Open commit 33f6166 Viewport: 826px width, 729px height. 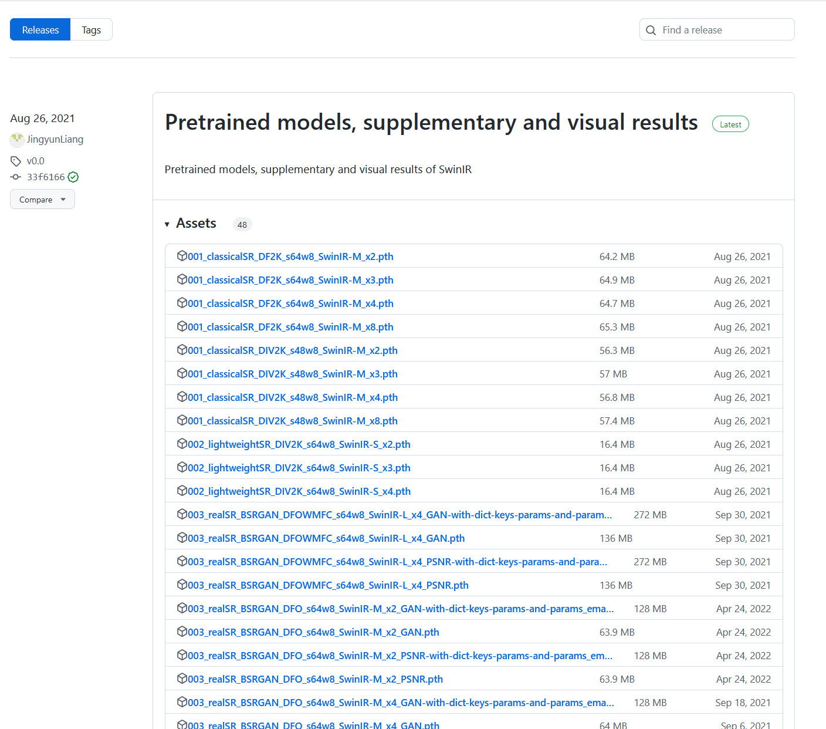(x=46, y=177)
